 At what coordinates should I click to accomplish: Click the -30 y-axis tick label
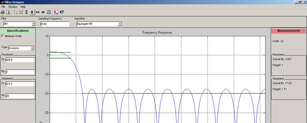[x=46, y=113]
